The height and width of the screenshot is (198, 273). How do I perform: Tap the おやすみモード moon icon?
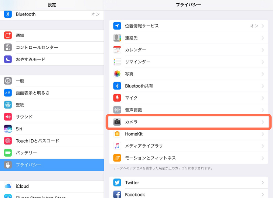point(8,59)
